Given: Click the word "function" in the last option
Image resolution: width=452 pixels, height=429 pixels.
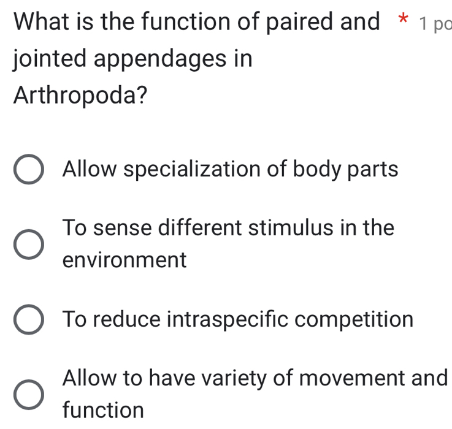Looking at the screenshot, I should [103, 410].
